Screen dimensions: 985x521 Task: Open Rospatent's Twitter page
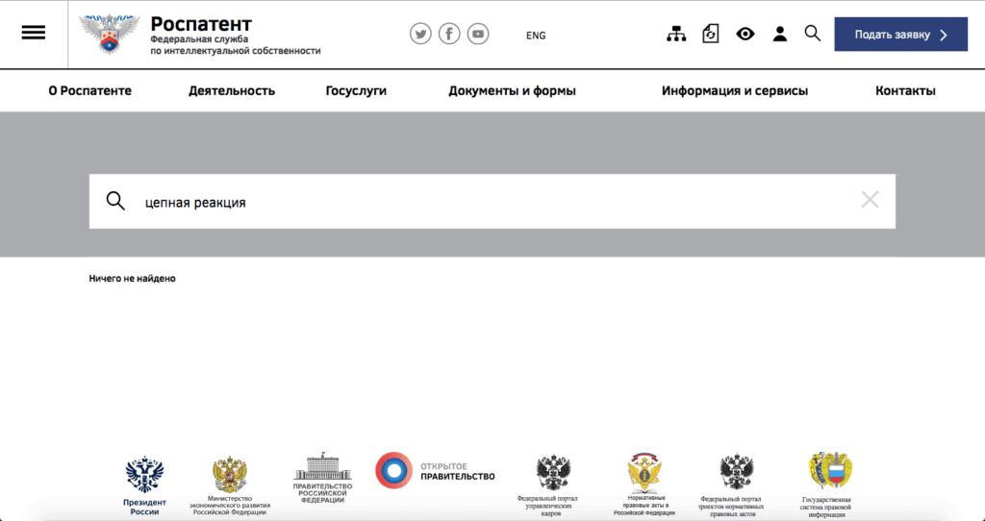coord(420,34)
